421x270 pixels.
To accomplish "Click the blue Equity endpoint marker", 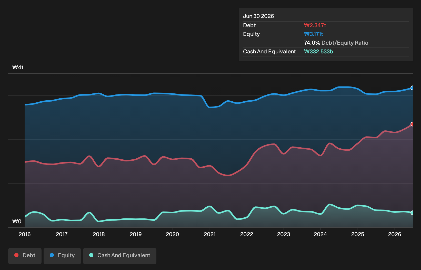I will pos(412,88).
